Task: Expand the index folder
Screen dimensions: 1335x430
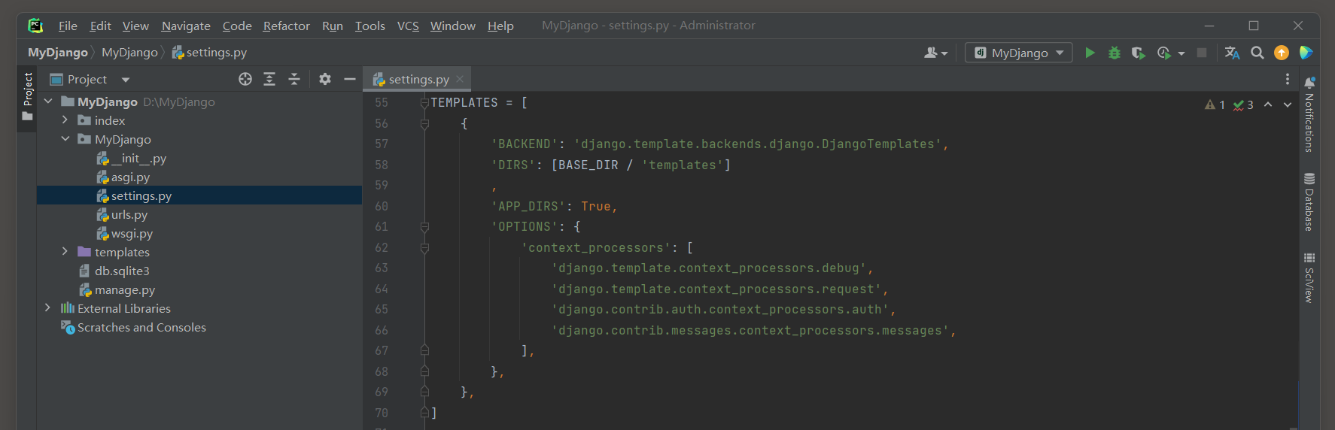Action: tap(65, 120)
